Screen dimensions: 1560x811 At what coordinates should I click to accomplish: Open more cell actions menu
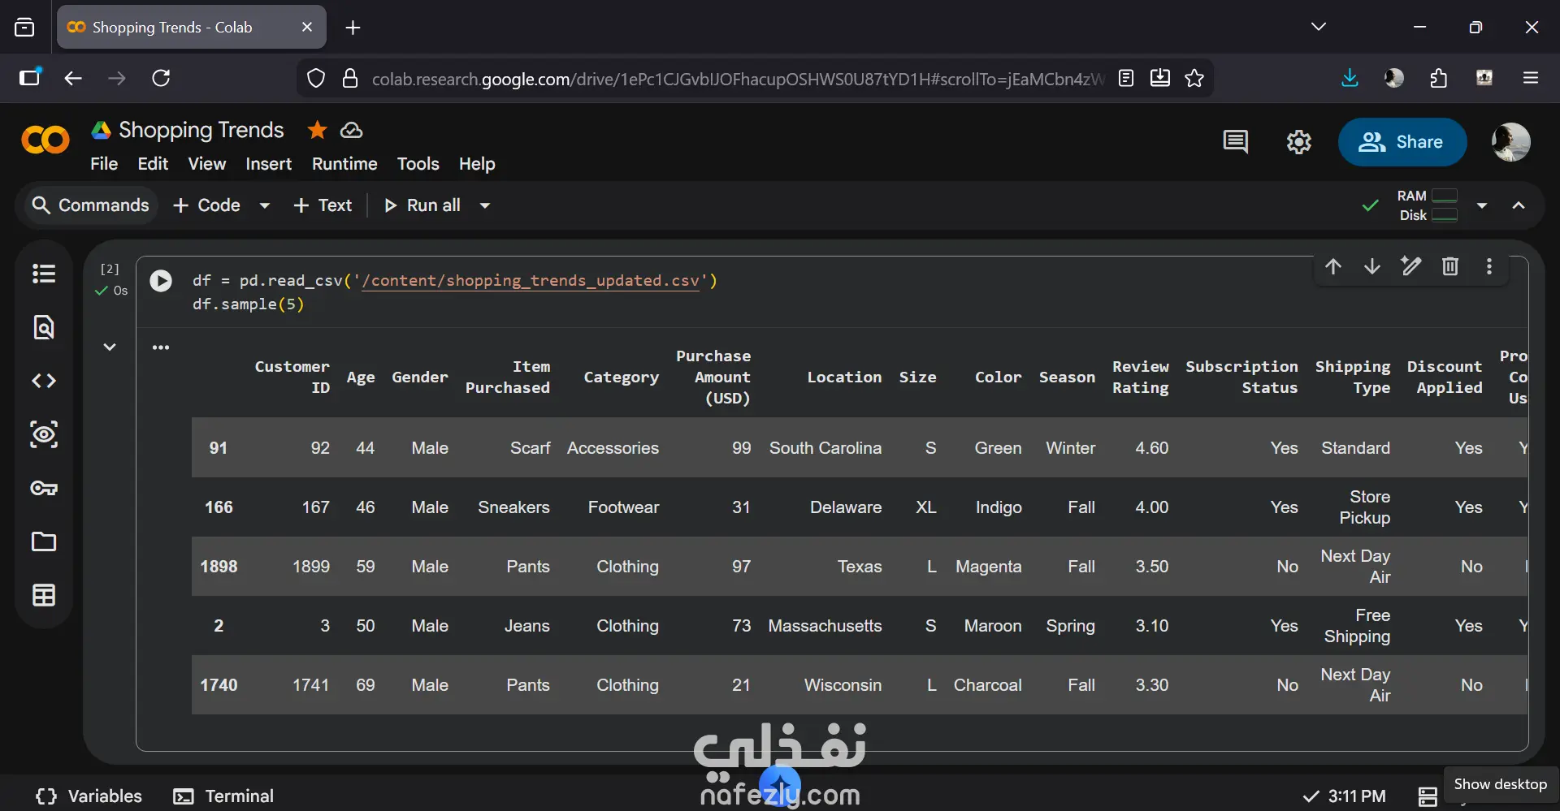(x=1489, y=266)
